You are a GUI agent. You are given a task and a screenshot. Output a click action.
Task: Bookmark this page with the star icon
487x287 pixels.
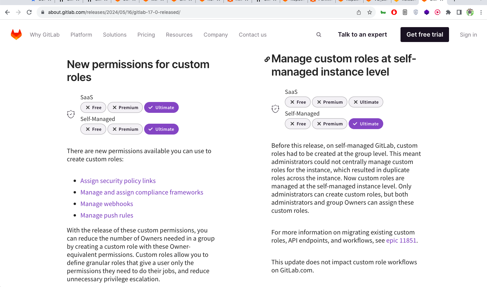point(370,12)
